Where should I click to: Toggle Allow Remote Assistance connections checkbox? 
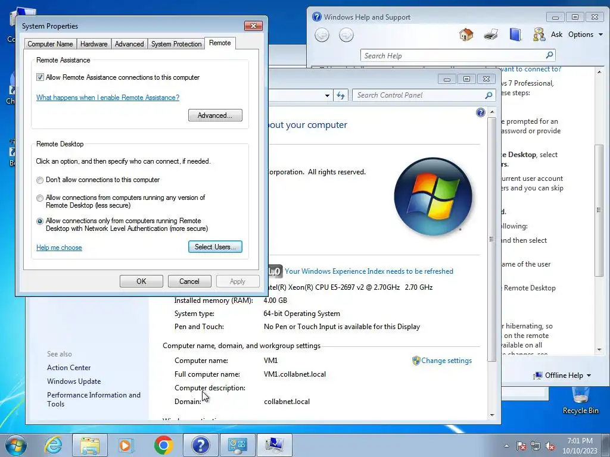point(40,77)
